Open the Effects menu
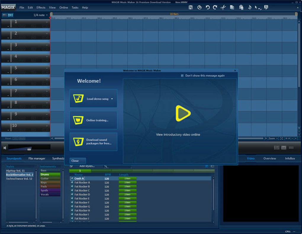The image size is (302, 234). 41,7
